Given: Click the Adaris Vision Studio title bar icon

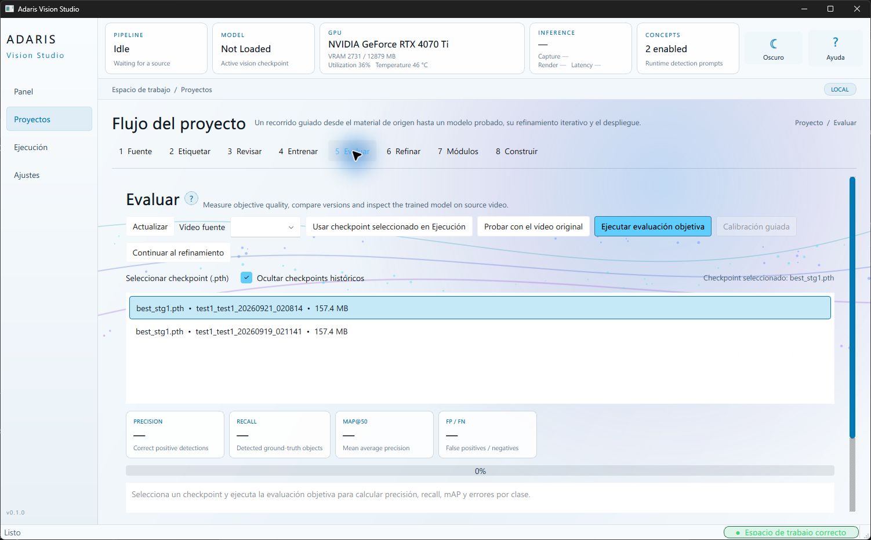Looking at the screenshot, I should [x=9, y=9].
